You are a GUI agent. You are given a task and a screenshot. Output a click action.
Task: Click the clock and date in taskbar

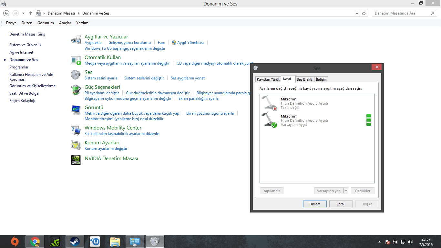coord(426,242)
